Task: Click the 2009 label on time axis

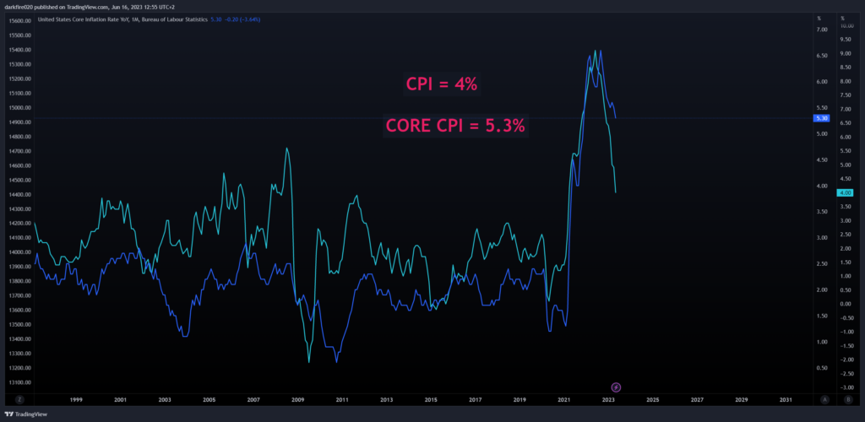Action: pyautogui.click(x=298, y=399)
